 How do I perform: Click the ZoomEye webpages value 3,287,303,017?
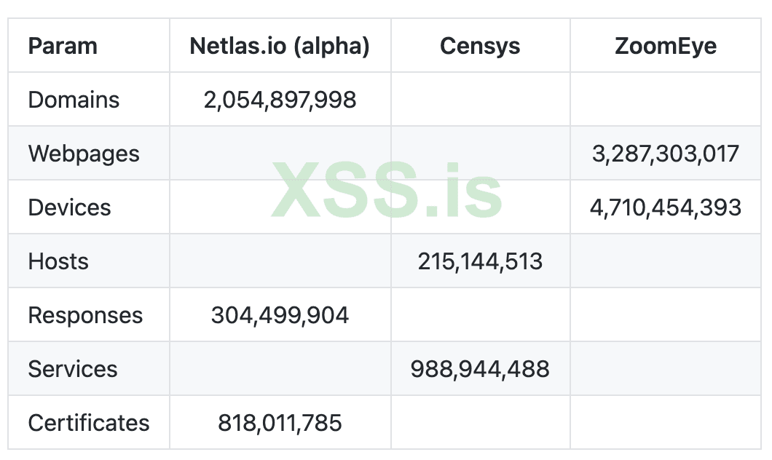(665, 154)
